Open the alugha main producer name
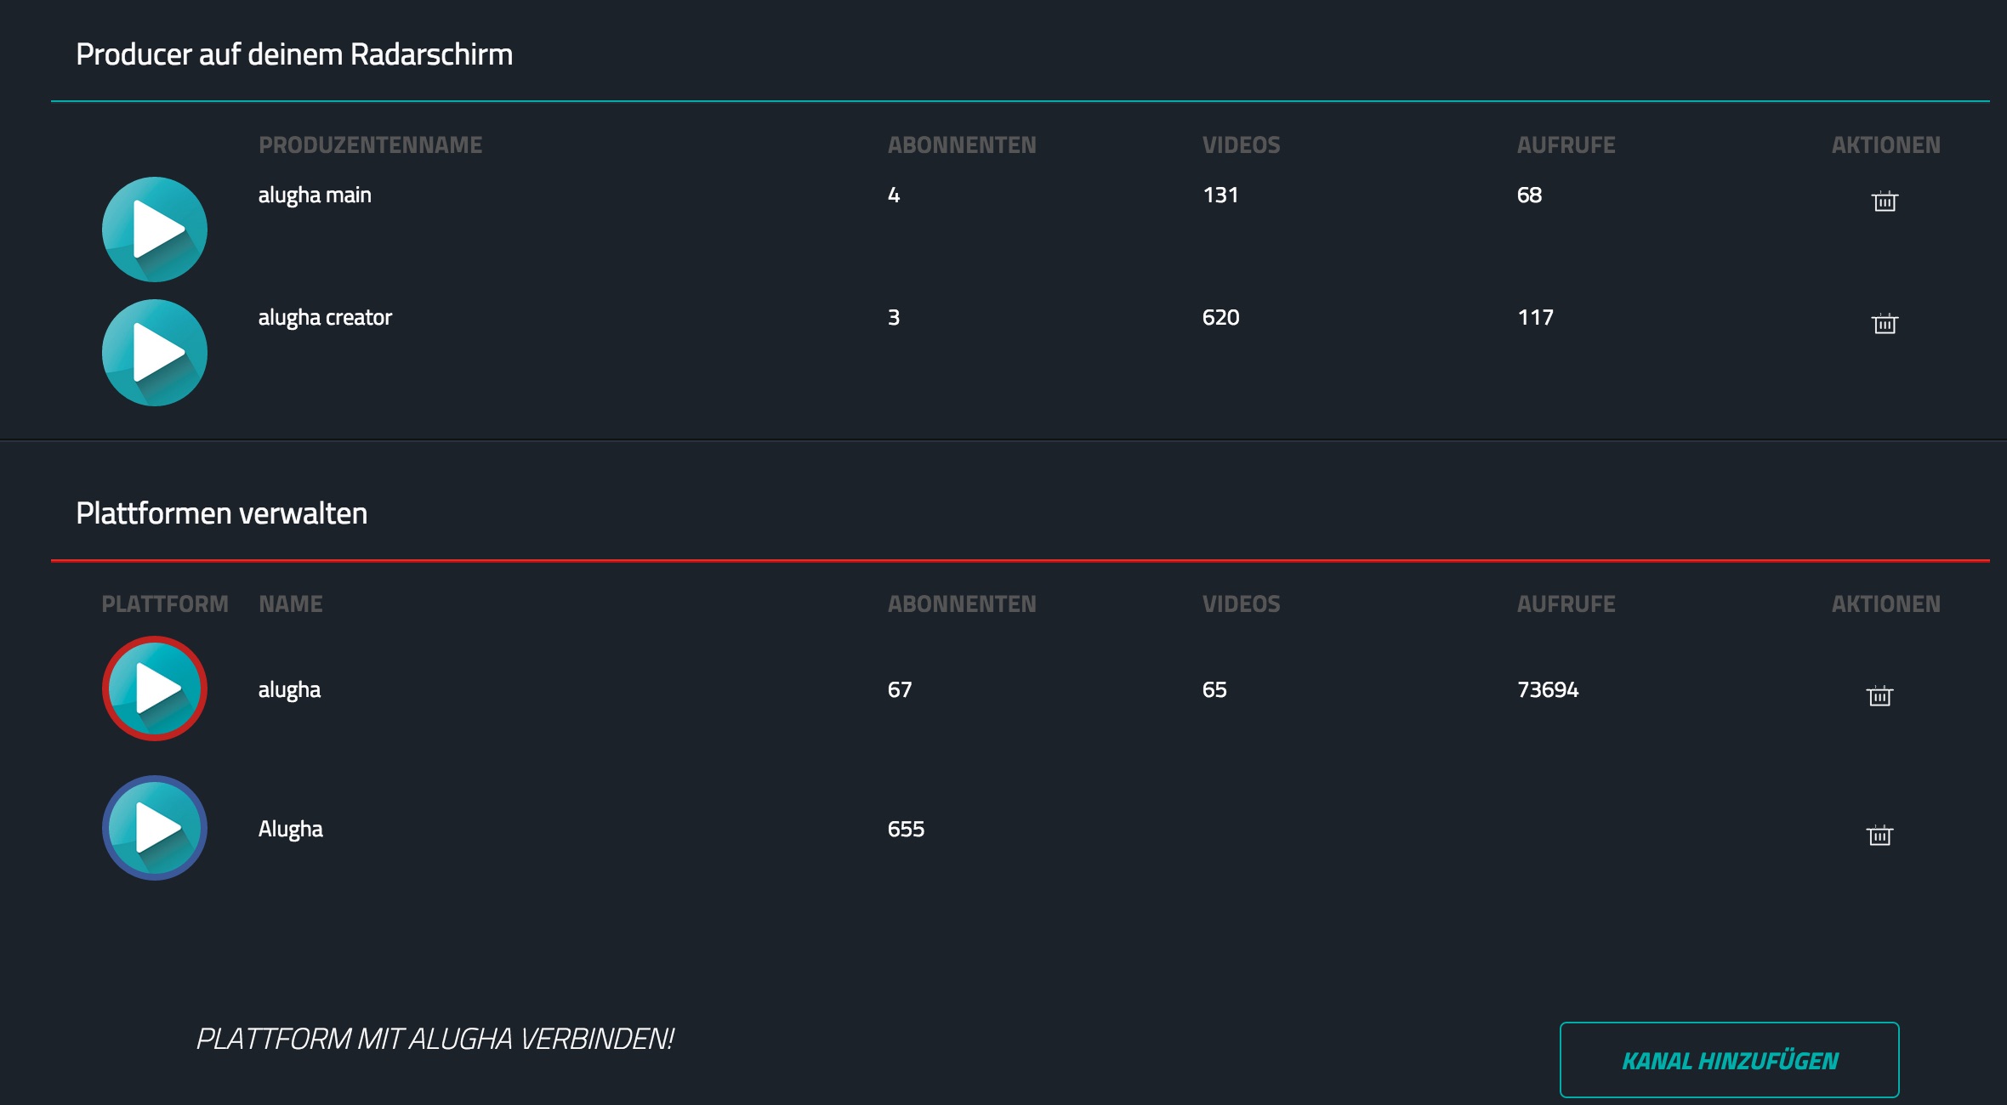Screen dimensions: 2007x1105 tap(315, 195)
